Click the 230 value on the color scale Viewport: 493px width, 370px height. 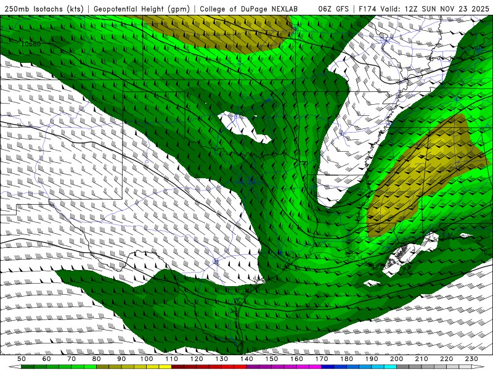(471, 359)
